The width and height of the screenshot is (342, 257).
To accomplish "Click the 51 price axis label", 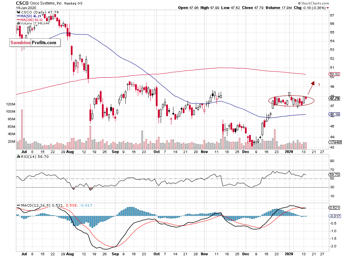I will coord(332,68).
